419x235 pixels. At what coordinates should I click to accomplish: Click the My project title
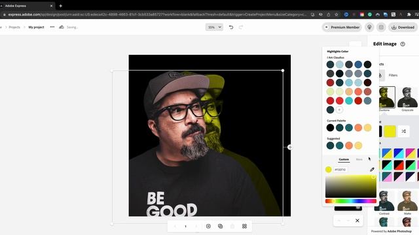[x=36, y=27]
